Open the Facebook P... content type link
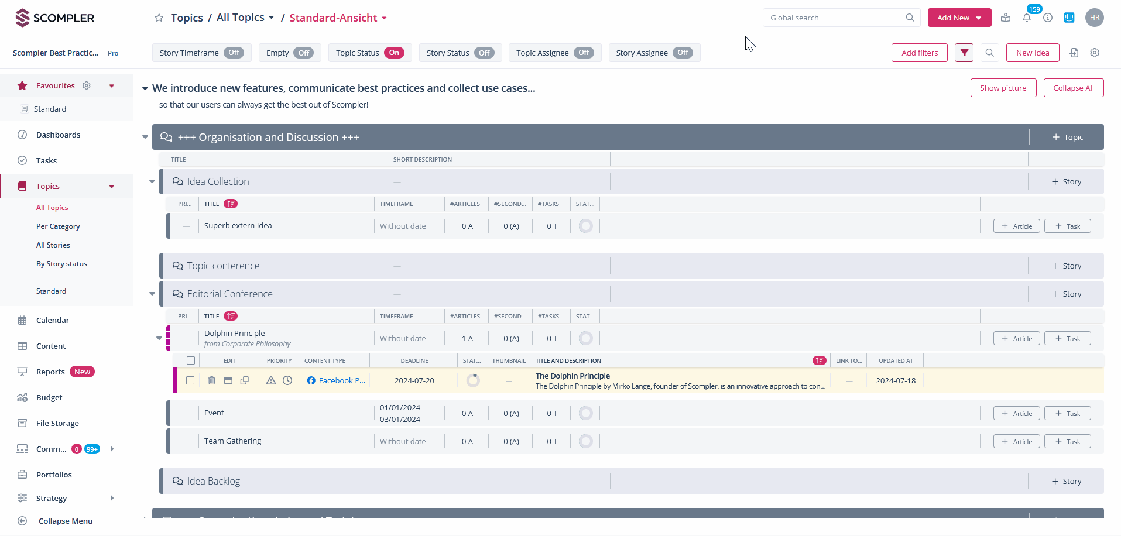1121x536 pixels. pos(341,380)
